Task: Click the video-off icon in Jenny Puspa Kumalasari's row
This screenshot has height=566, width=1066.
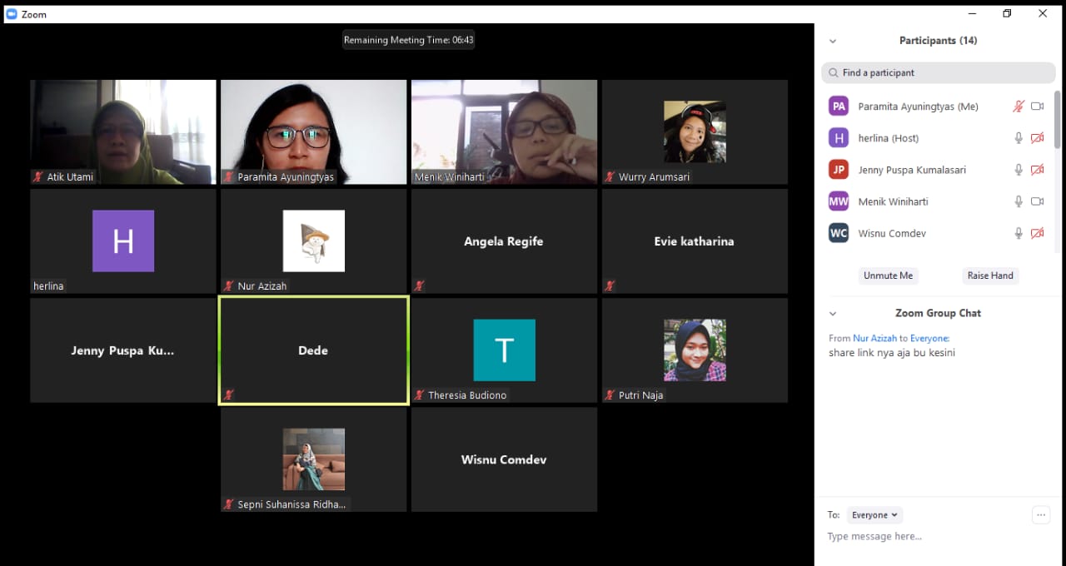Action: click(1037, 170)
